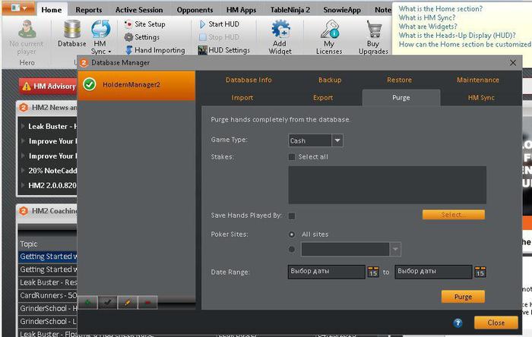Open Hand Importing in ribbon
The width and height of the screenshot is (532, 337).
(x=155, y=50)
